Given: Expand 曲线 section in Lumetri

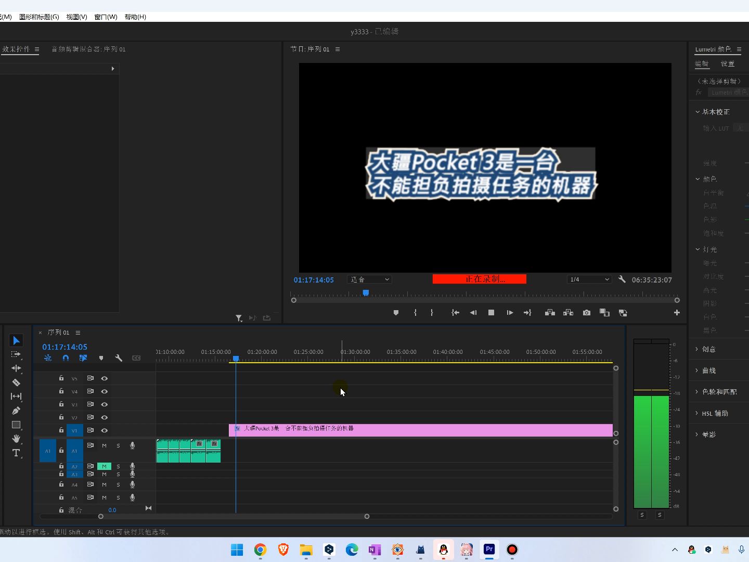Looking at the screenshot, I should click(696, 371).
